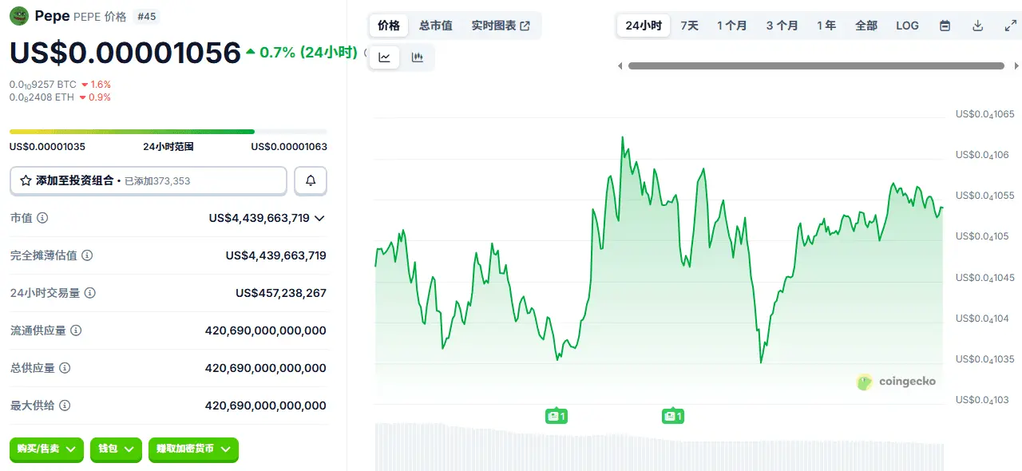This screenshot has width=1022, height=471.
Task: Select the line chart view icon
Action: click(384, 57)
